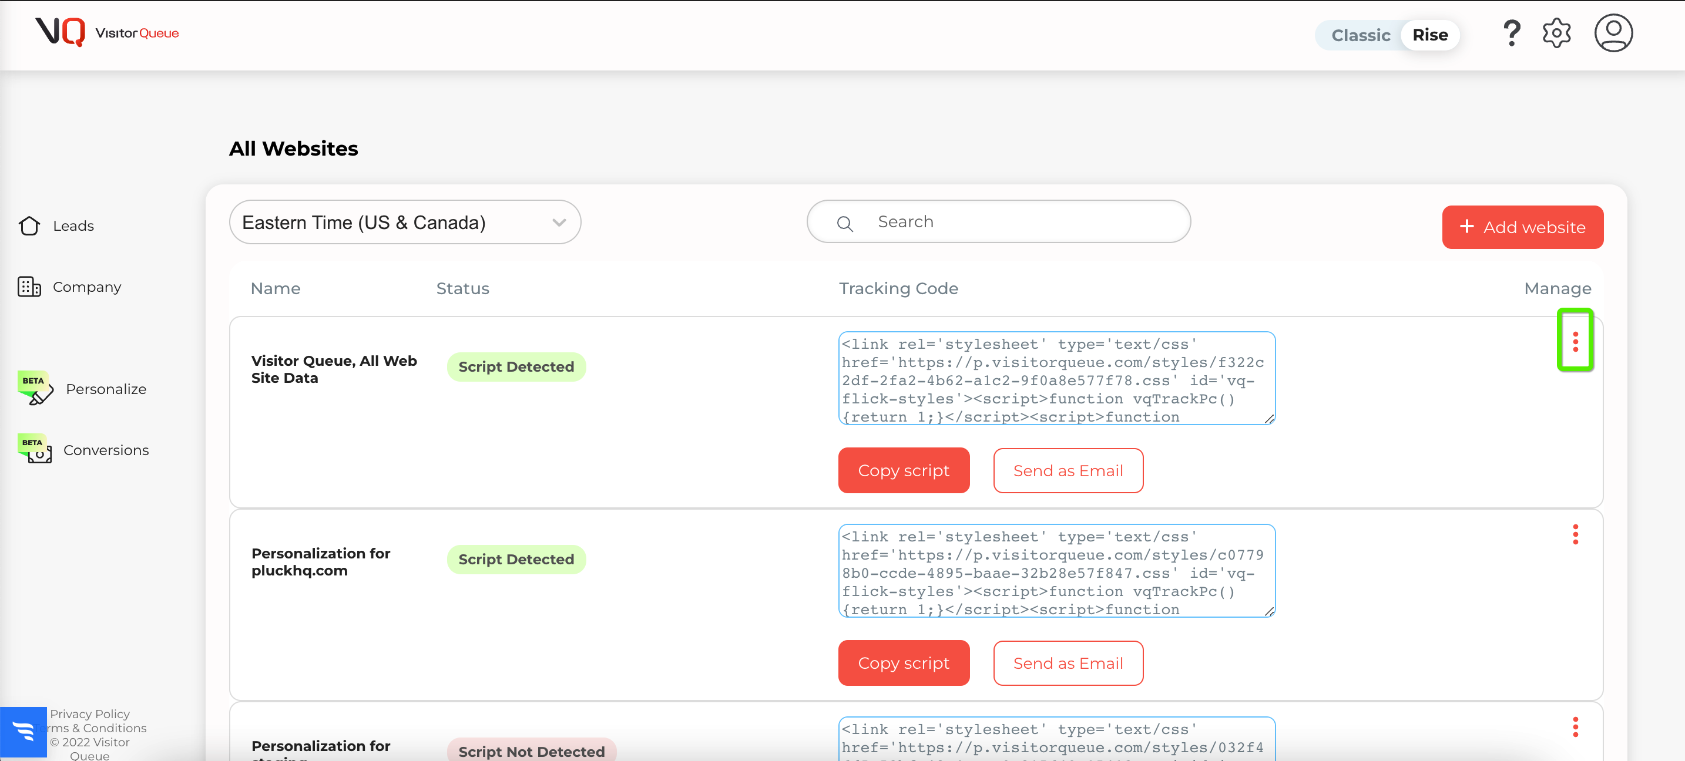Click the search magnifier icon
1685x761 pixels.
click(x=844, y=224)
